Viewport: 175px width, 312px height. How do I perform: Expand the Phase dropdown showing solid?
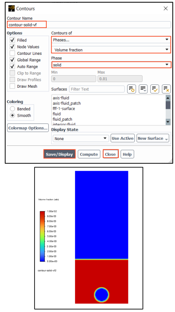point(111,65)
